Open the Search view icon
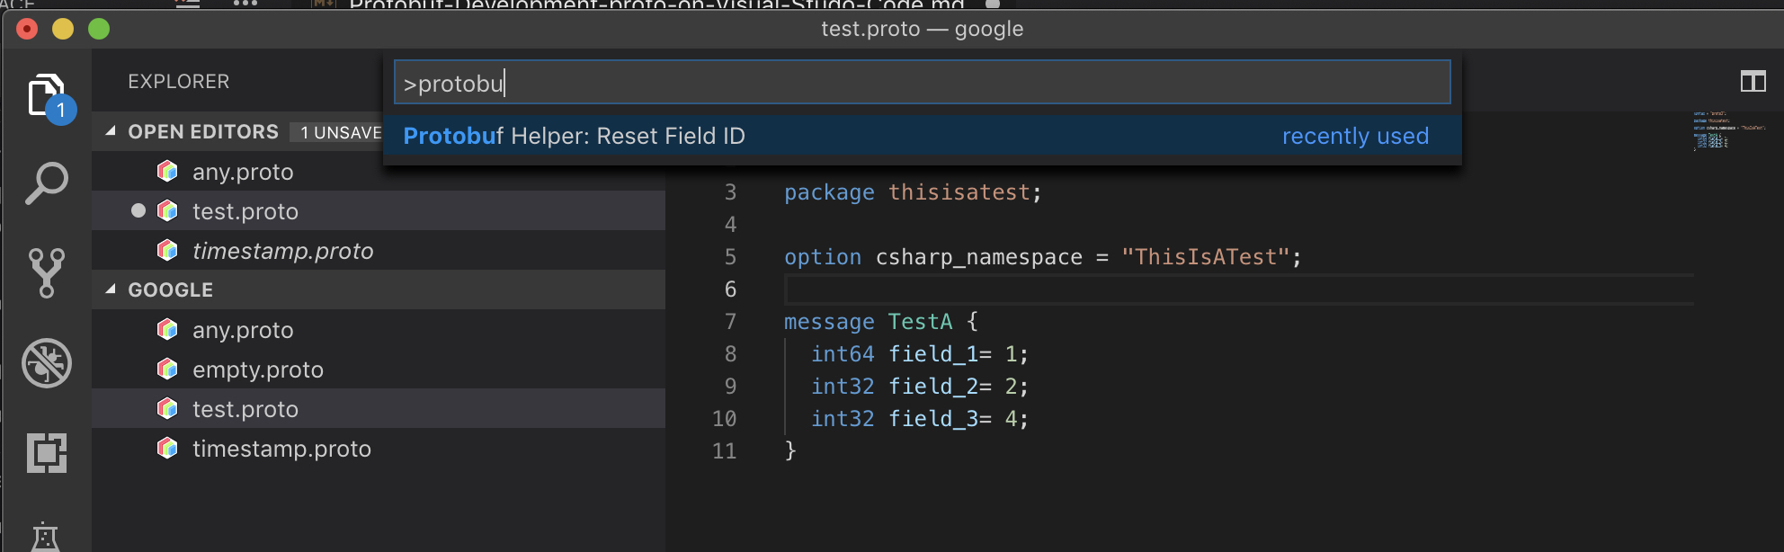The image size is (1784, 552). (x=46, y=183)
